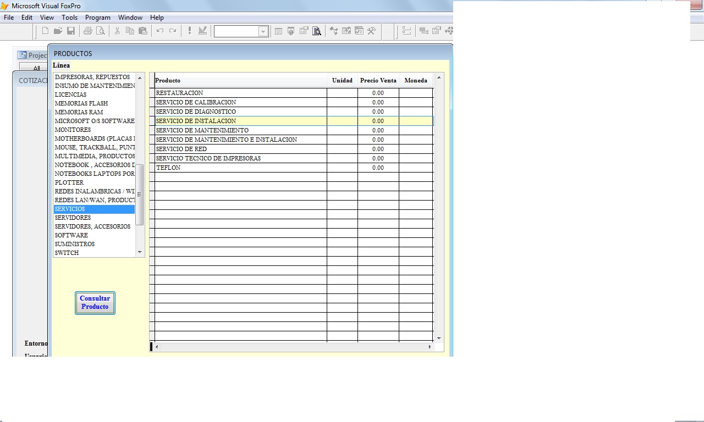The height and width of the screenshot is (422, 704).
Task: Click the Consultar Producto button
Action: point(95,303)
